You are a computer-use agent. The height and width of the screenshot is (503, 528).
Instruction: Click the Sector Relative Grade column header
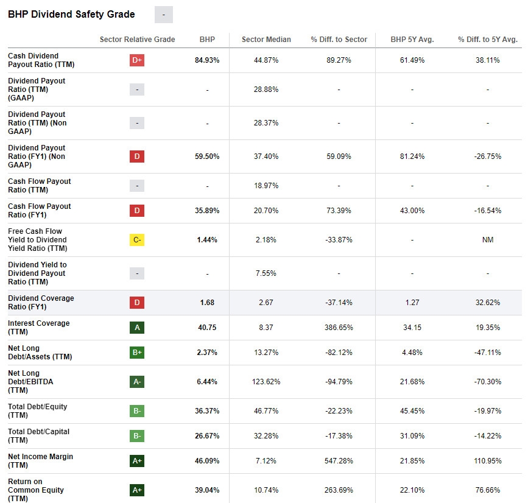[x=137, y=40]
